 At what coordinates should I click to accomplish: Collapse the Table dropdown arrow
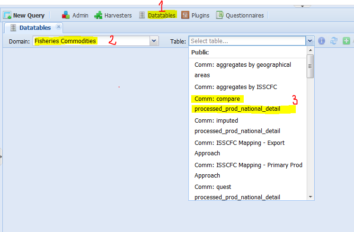[x=310, y=41]
